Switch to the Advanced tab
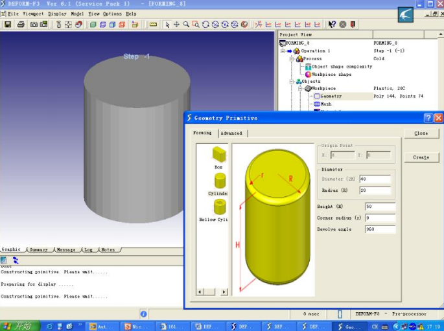The width and height of the screenshot is (444, 331). 231,133
